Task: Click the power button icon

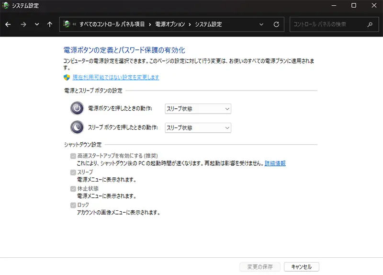Action: 77,108
